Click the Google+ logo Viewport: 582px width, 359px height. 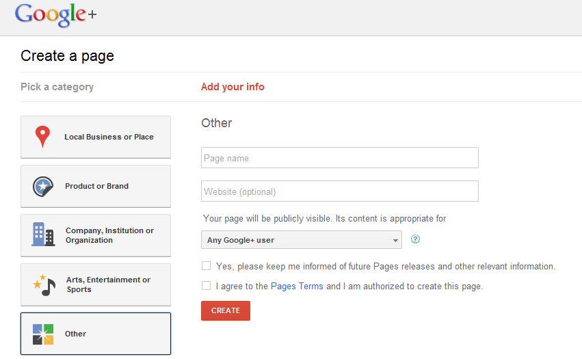coord(55,15)
